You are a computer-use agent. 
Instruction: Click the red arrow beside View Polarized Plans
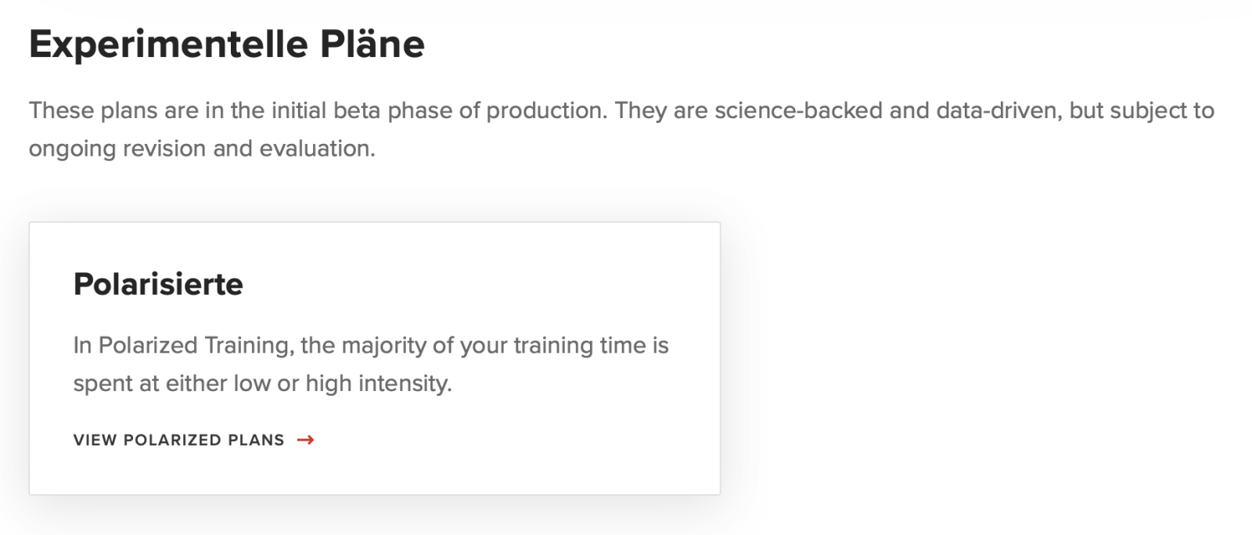305,440
